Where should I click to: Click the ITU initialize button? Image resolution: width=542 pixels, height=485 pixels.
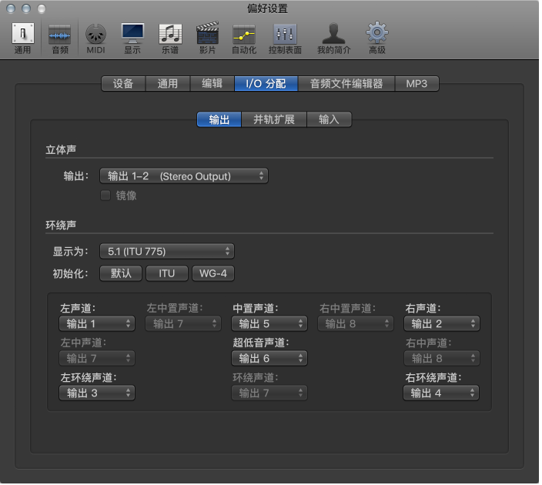point(167,273)
